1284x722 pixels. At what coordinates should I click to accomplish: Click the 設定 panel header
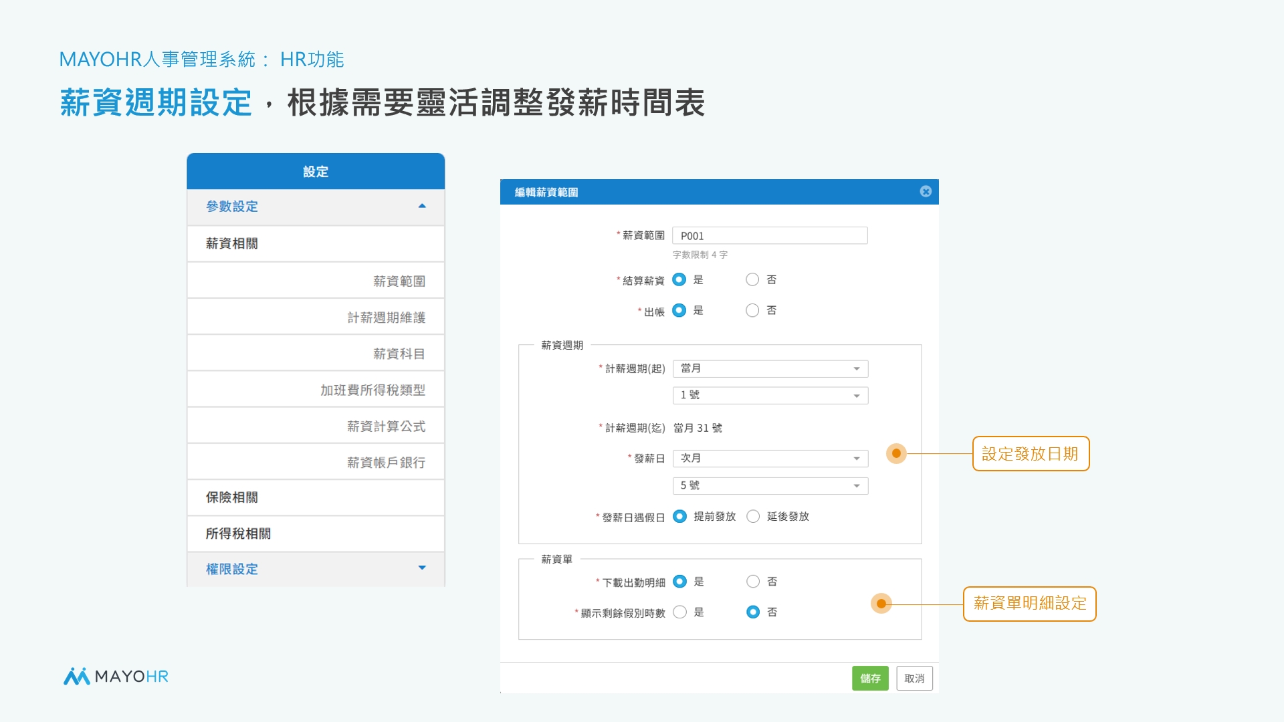point(316,171)
